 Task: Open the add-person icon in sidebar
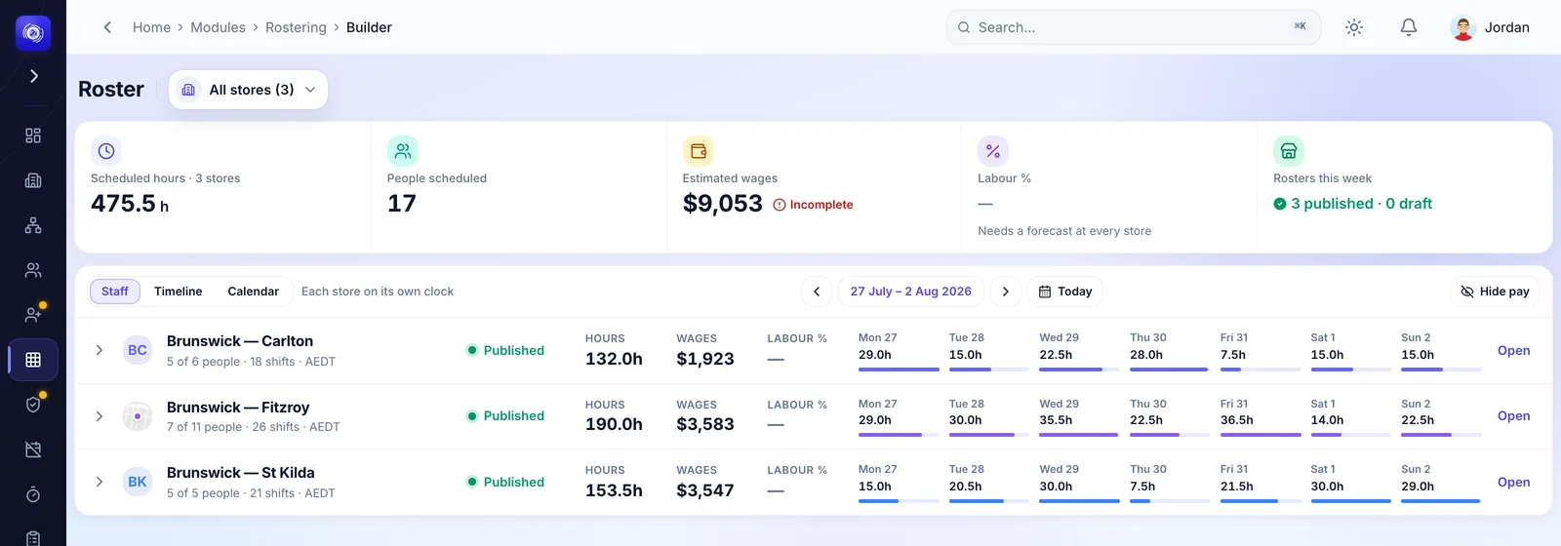[x=33, y=315]
